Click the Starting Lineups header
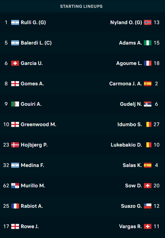165x238 pixels. [x=81, y=6]
